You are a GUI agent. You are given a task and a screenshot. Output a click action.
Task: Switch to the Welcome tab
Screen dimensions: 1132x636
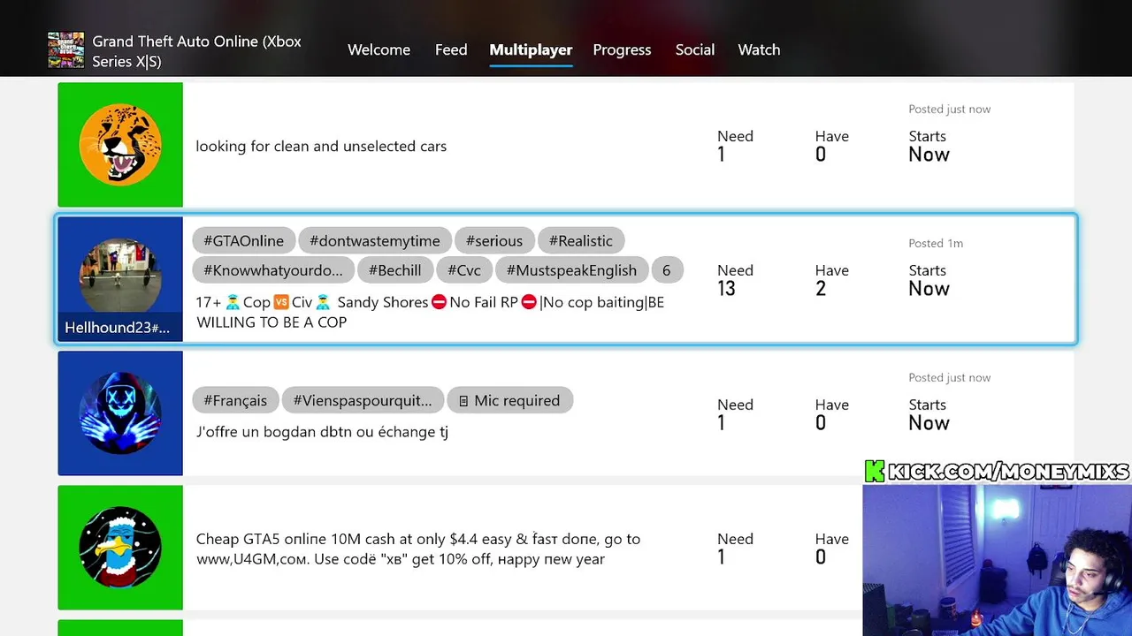tap(379, 49)
